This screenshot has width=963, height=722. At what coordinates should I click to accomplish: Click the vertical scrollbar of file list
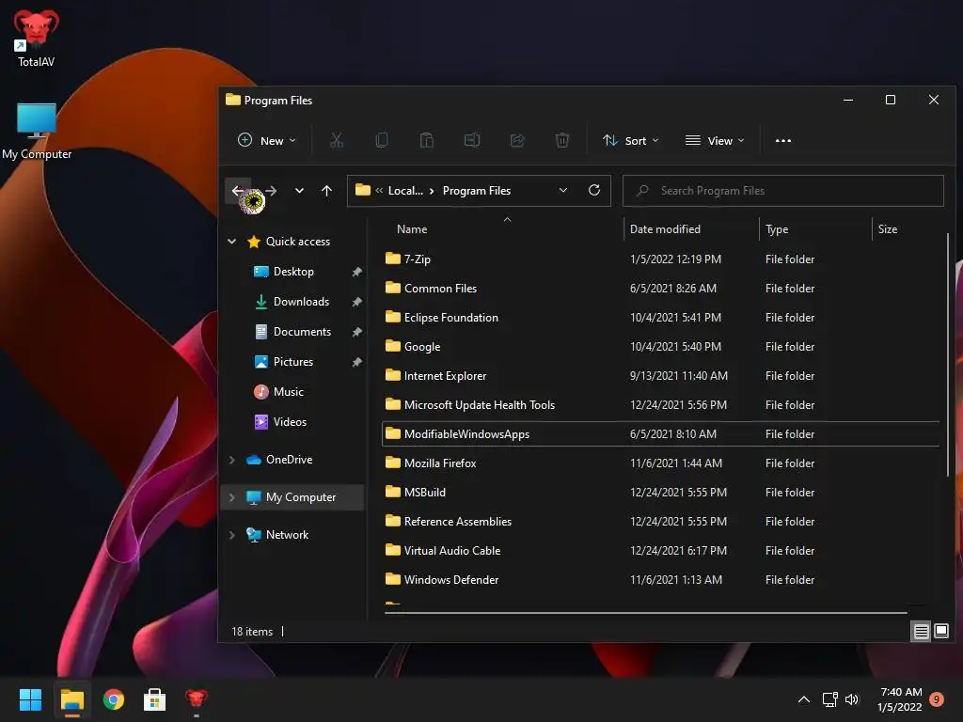point(948,354)
